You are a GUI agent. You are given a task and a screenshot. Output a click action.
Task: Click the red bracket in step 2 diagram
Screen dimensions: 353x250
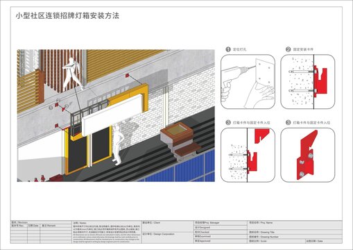[320, 80]
